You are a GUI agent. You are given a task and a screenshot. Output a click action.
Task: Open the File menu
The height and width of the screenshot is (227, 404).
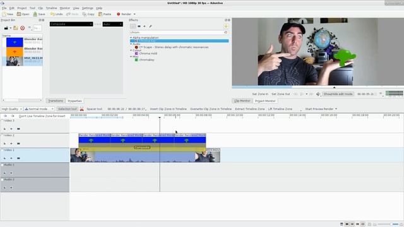4,8
